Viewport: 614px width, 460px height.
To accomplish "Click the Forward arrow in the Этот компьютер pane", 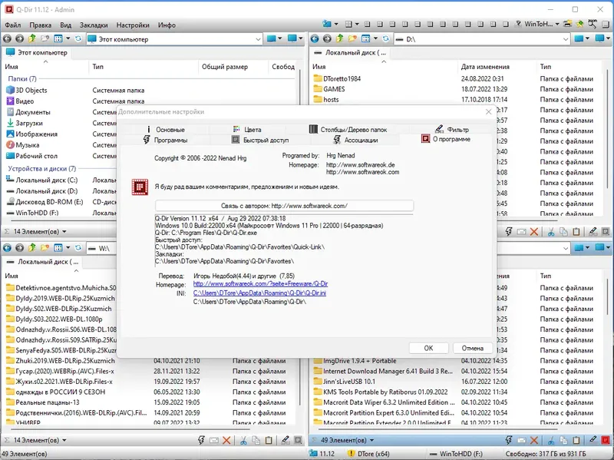I will click(x=20, y=39).
